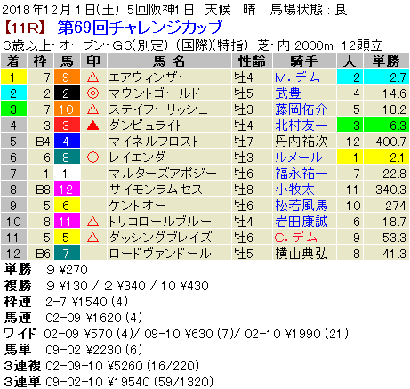
Task: Click horse name エアウィンザー
Action: [149, 77]
